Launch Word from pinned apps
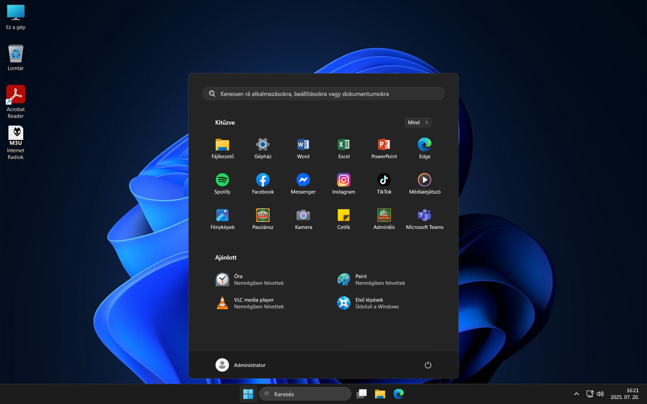 (303, 149)
